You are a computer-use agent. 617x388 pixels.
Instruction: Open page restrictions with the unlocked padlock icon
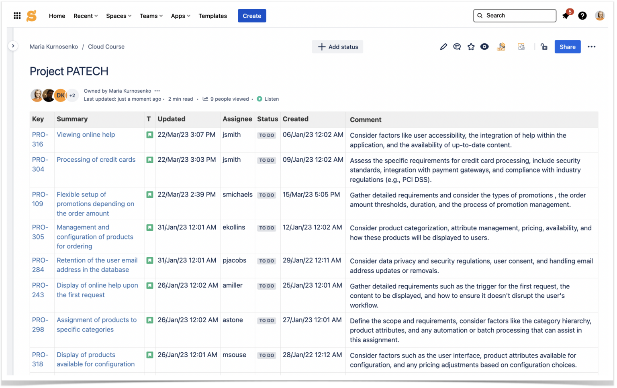click(544, 47)
